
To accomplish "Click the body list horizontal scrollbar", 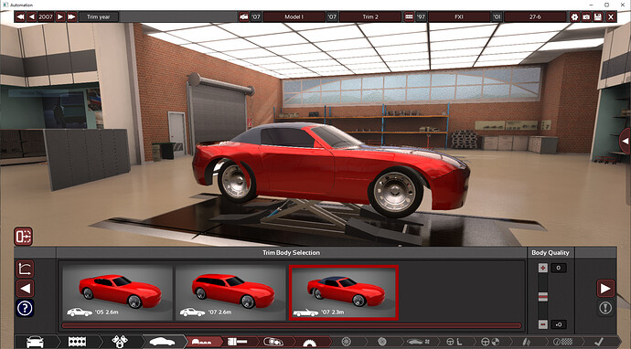I will 292,325.
